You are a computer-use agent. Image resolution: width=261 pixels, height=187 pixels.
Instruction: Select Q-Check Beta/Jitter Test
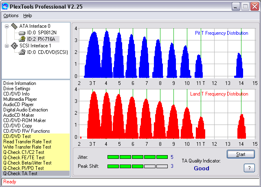(x=36, y=163)
